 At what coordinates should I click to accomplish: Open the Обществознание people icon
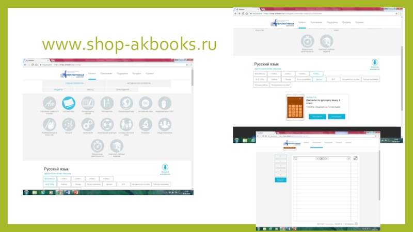click(x=165, y=124)
